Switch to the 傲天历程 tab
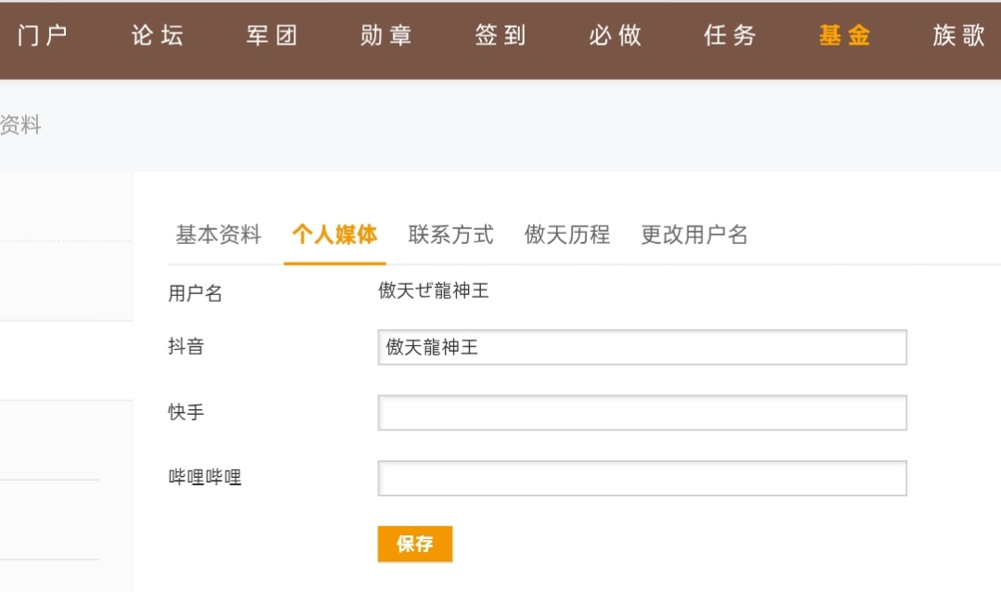This screenshot has width=1001, height=592. click(x=566, y=235)
